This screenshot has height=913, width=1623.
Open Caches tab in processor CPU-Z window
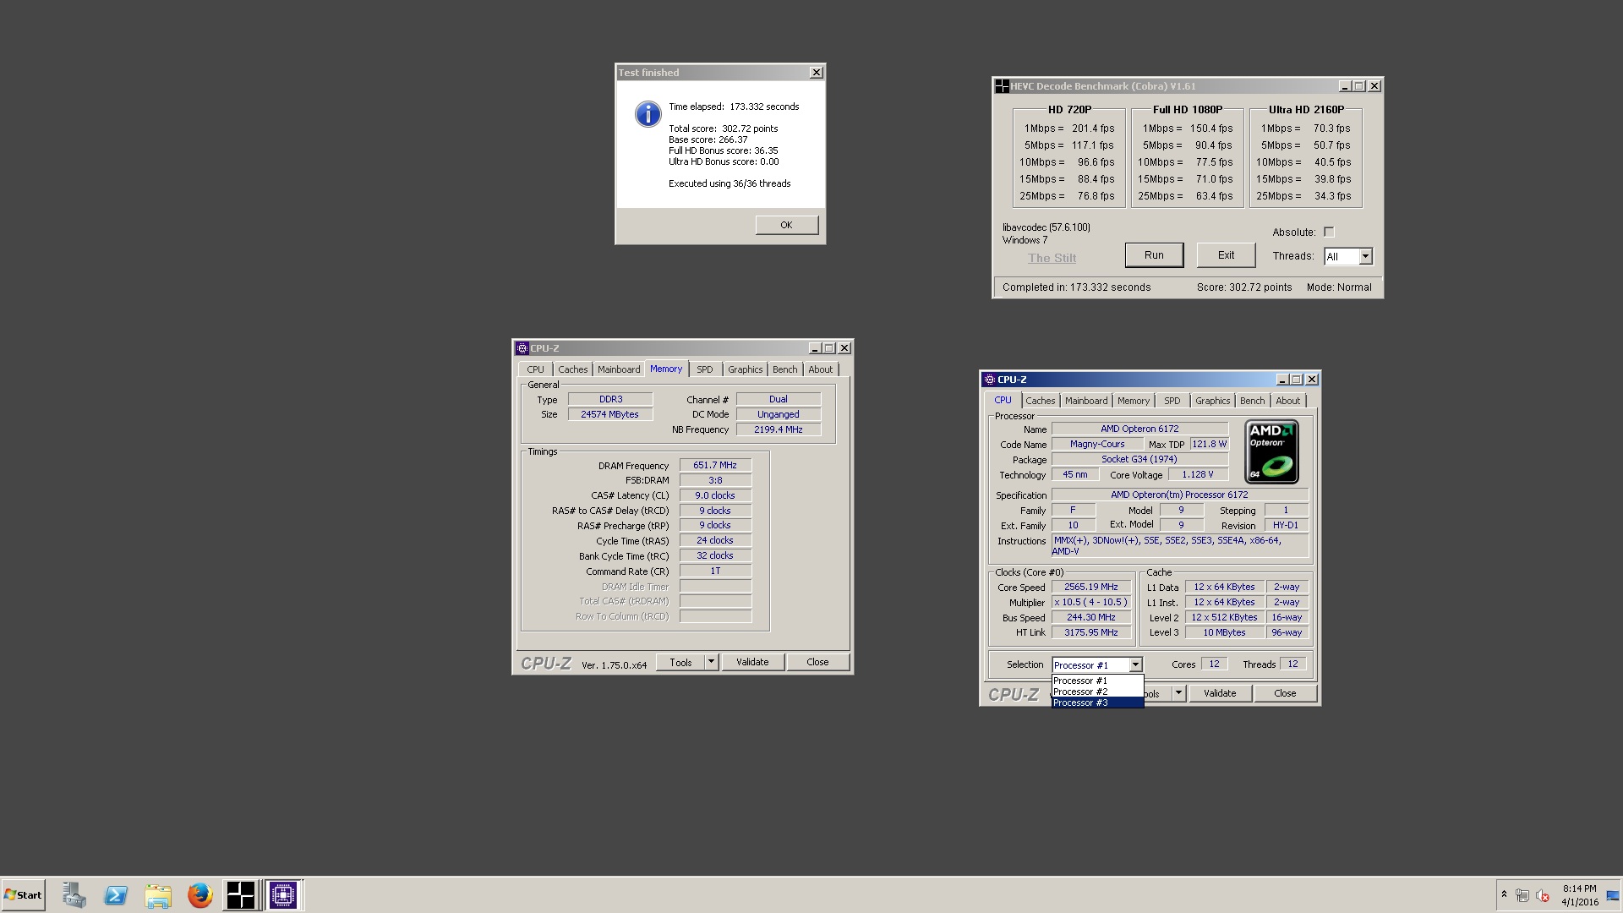coord(1041,401)
